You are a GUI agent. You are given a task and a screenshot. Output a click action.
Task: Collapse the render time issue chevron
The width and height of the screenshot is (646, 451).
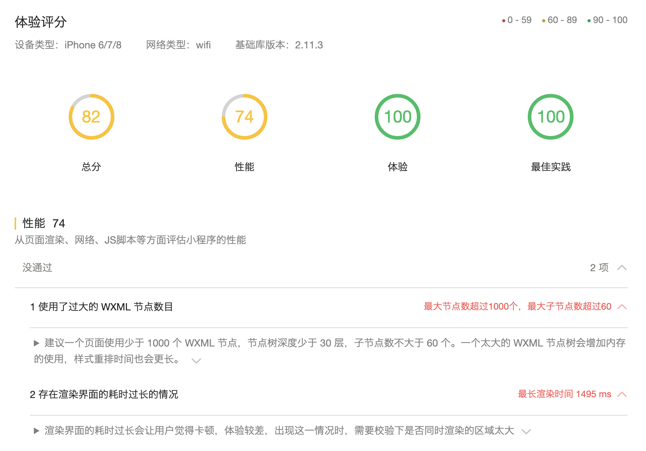622,394
